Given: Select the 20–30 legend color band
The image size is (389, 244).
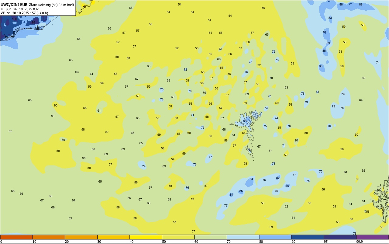Looking at the screenshot, I should 81,237.
